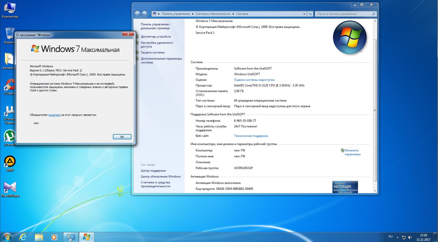Open Настройка удаленного доступа link
The height and width of the screenshot is (242, 438).
(157, 45)
